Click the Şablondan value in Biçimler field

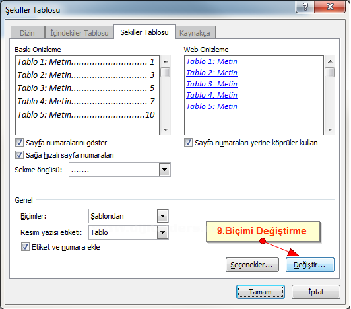[107, 216]
